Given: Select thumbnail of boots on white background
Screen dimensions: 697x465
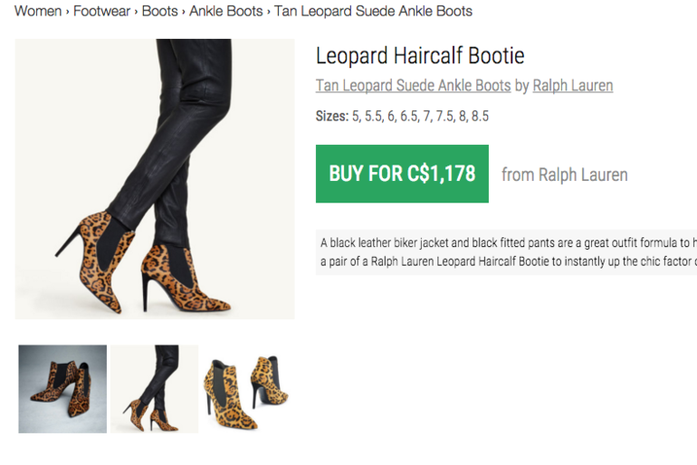Looking at the screenshot, I should point(246,389).
